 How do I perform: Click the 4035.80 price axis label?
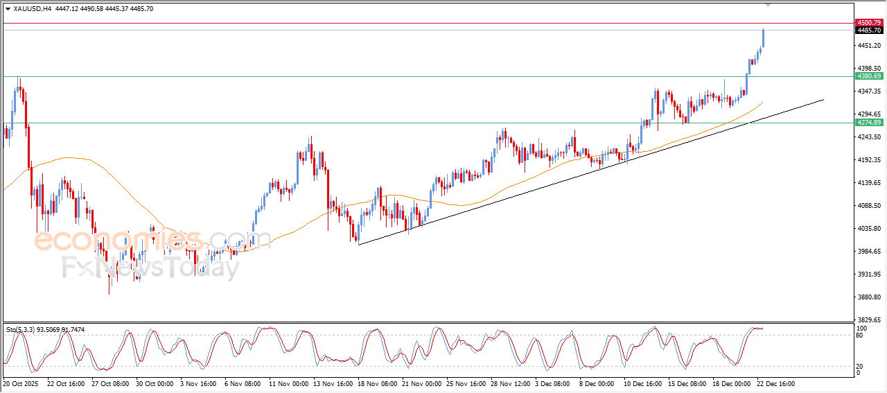click(x=869, y=229)
